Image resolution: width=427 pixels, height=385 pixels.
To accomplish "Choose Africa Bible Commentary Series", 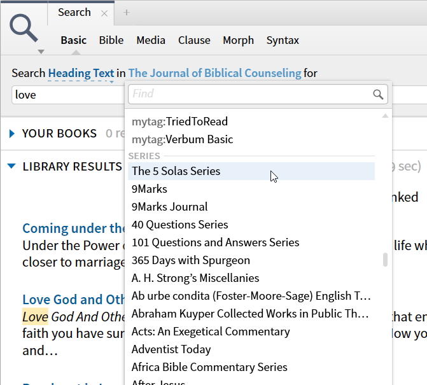I will tap(251, 367).
